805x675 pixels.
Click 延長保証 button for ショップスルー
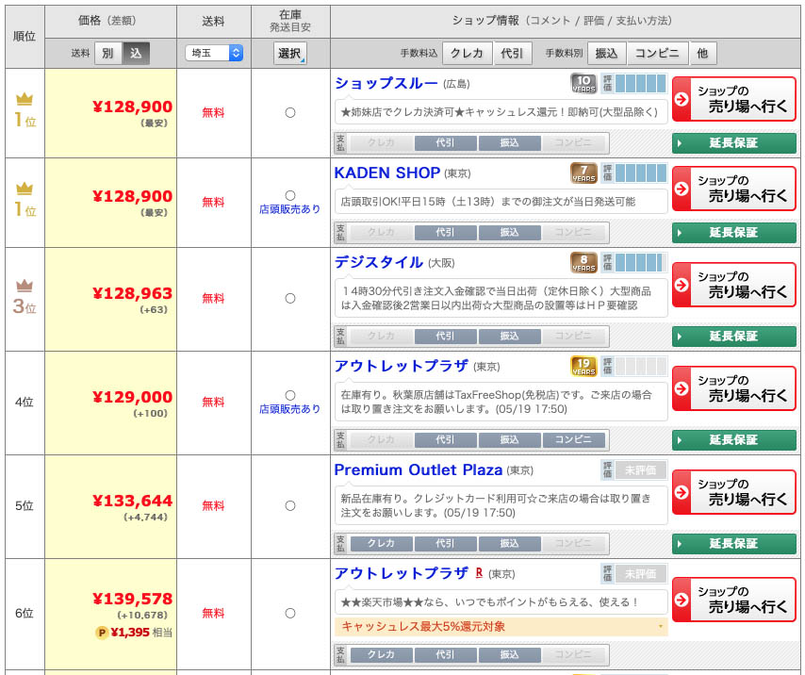733,142
